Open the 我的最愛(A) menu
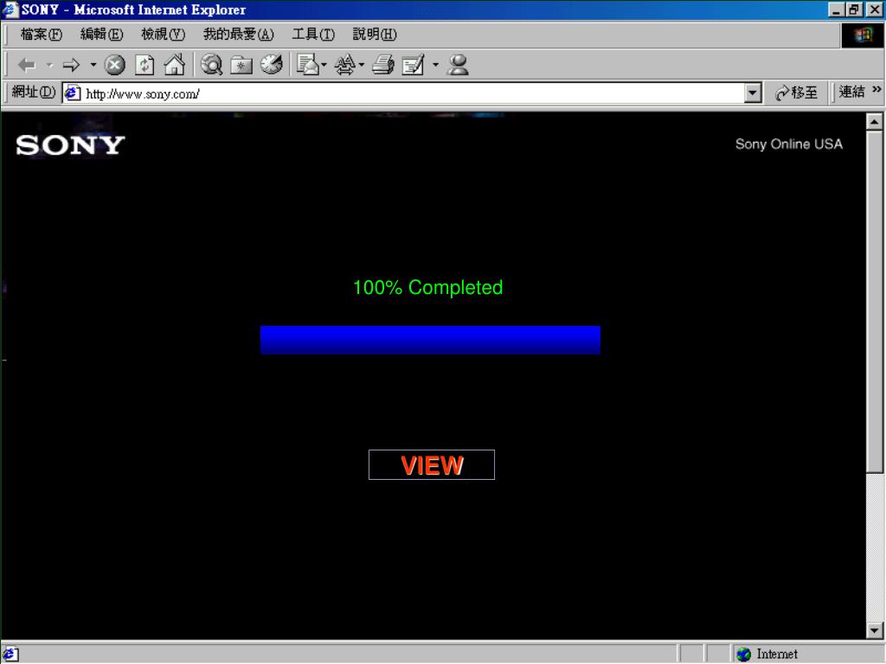 [239, 35]
